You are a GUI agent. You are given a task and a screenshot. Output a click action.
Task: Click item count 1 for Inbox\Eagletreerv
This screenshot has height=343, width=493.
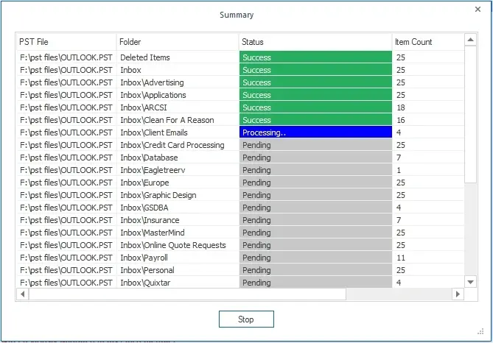point(428,170)
